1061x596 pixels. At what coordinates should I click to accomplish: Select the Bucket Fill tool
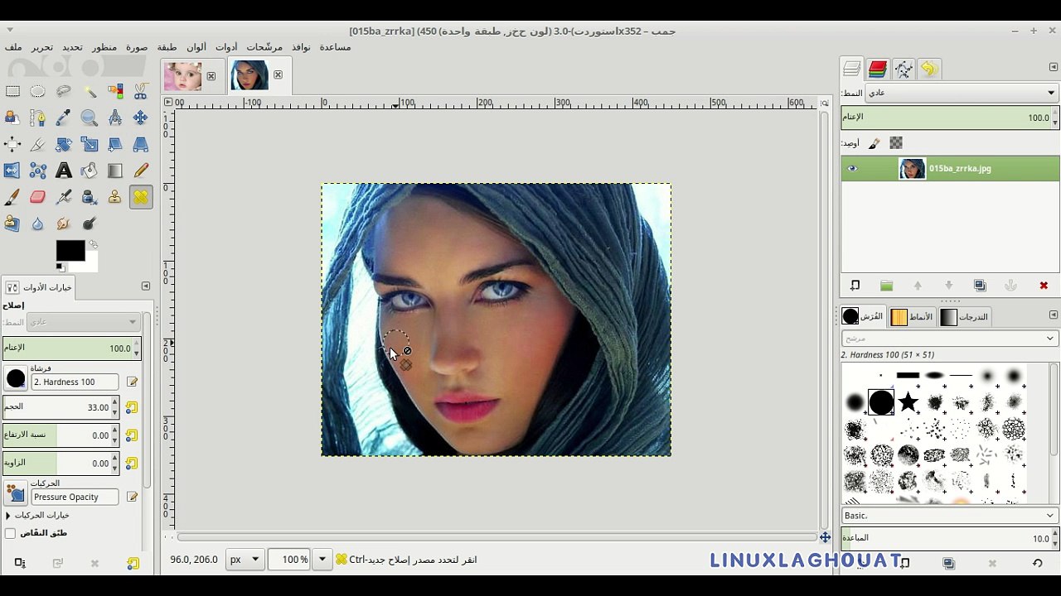click(90, 171)
